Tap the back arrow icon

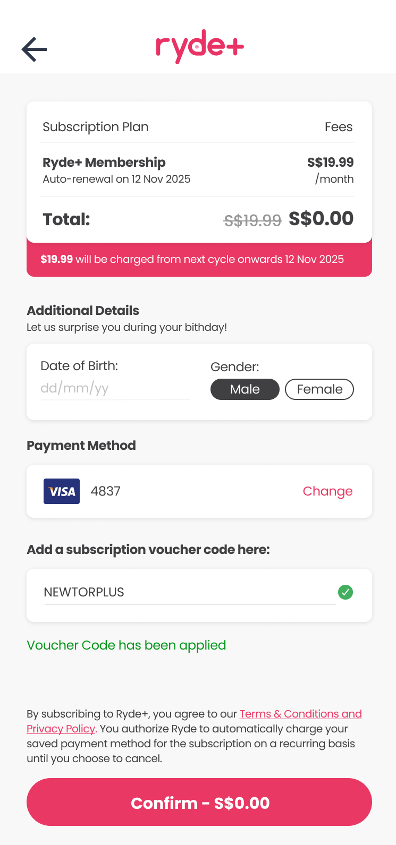click(35, 49)
